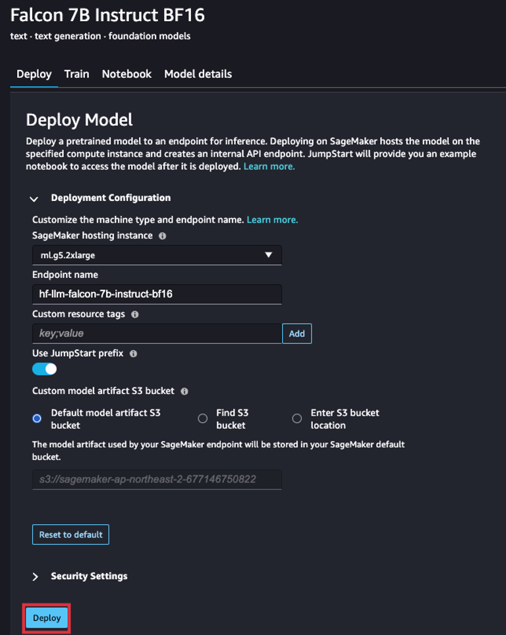
Task: Open info icon next to SageMaker hosting instance
Action: click(163, 236)
